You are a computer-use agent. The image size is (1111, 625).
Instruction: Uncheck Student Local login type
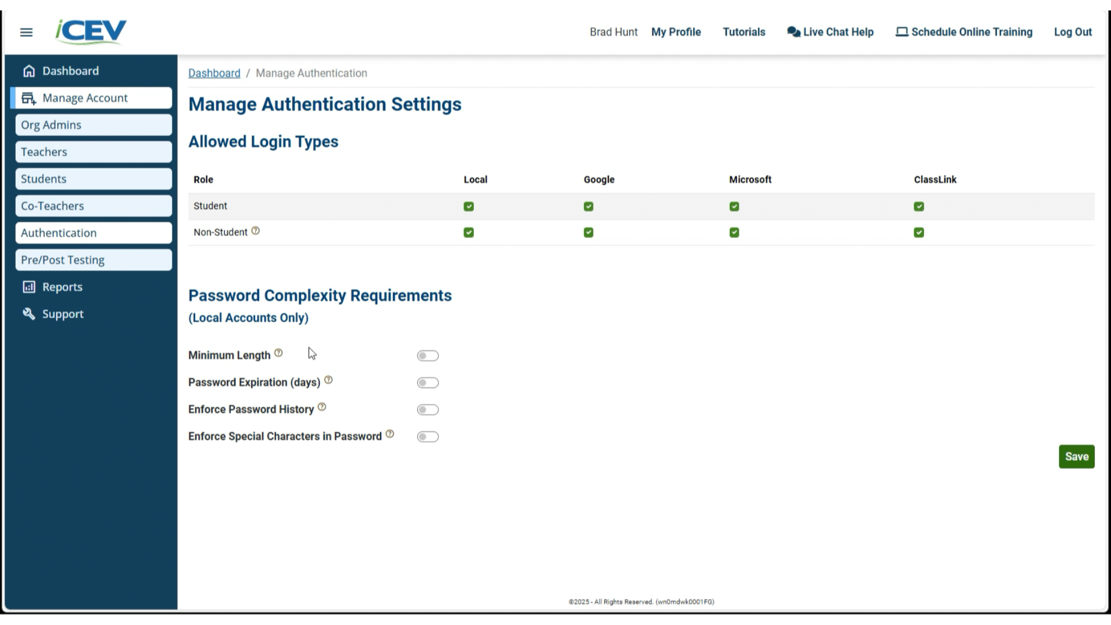(x=468, y=206)
